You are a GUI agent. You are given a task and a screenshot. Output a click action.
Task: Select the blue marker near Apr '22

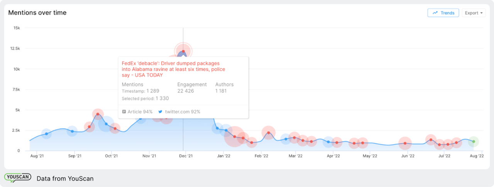click(328, 142)
